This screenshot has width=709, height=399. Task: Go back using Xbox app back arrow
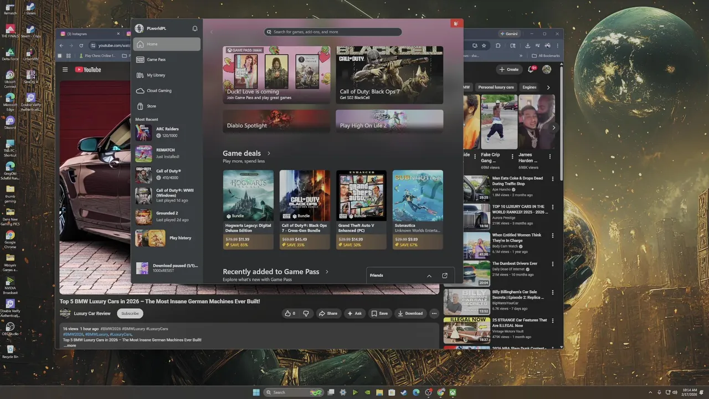tap(211, 32)
